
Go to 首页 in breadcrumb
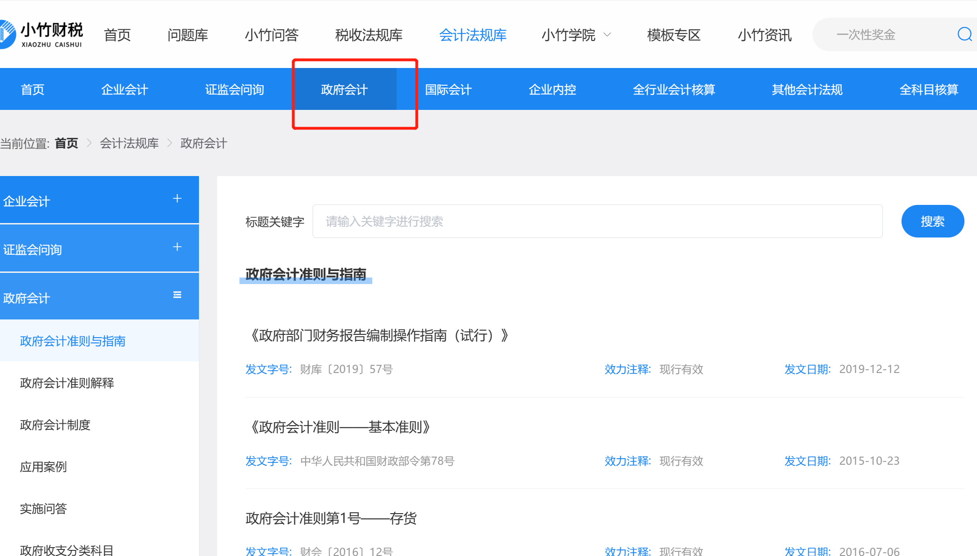66,143
